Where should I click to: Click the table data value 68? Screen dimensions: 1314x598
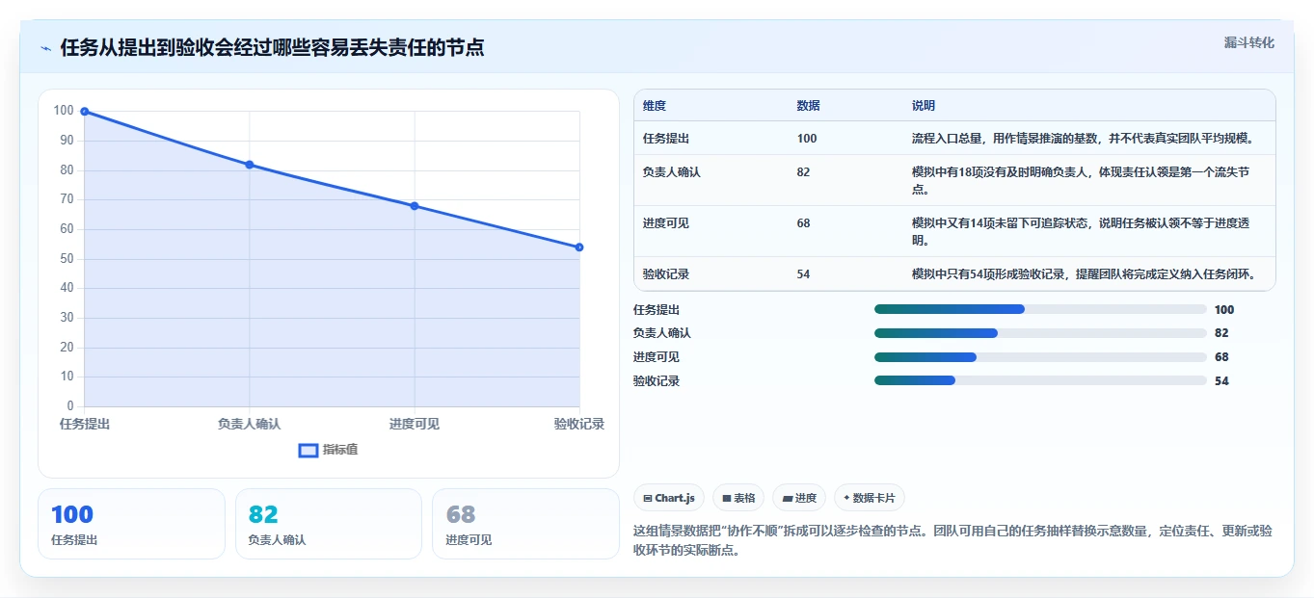[804, 223]
